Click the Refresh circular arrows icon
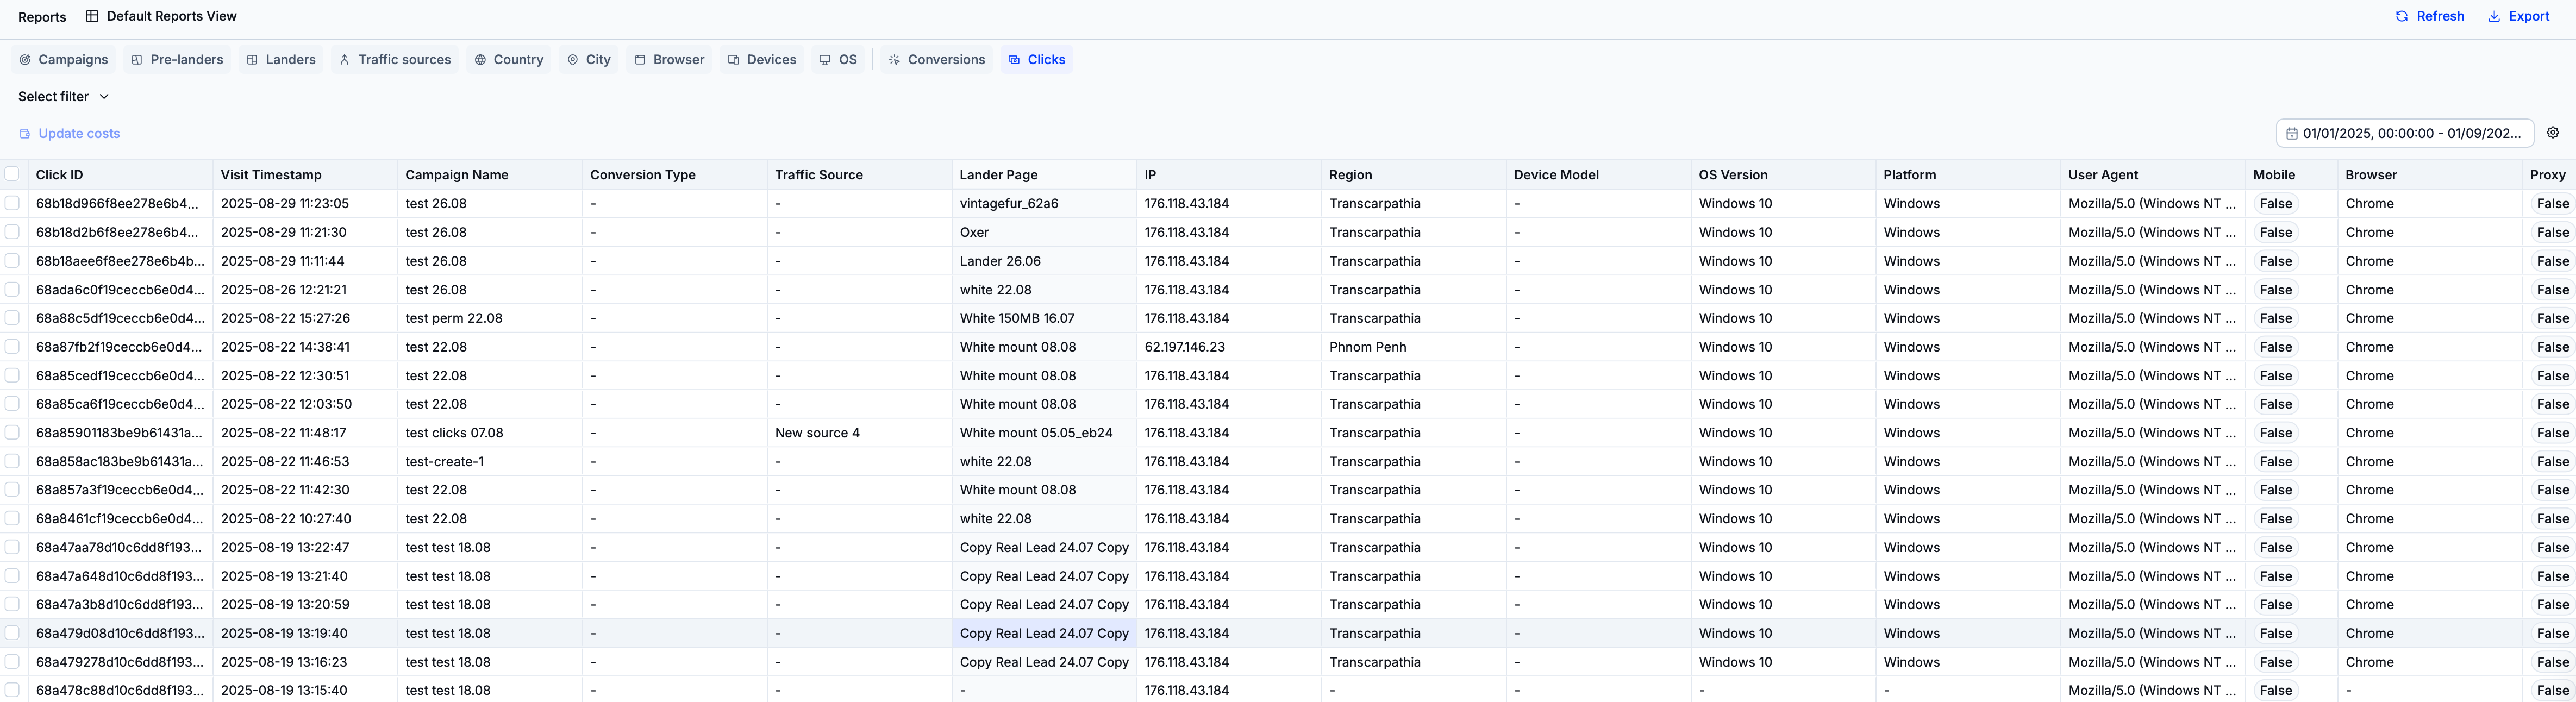Image resolution: width=2576 pixels, height=702 pixels. point(2401,16)
